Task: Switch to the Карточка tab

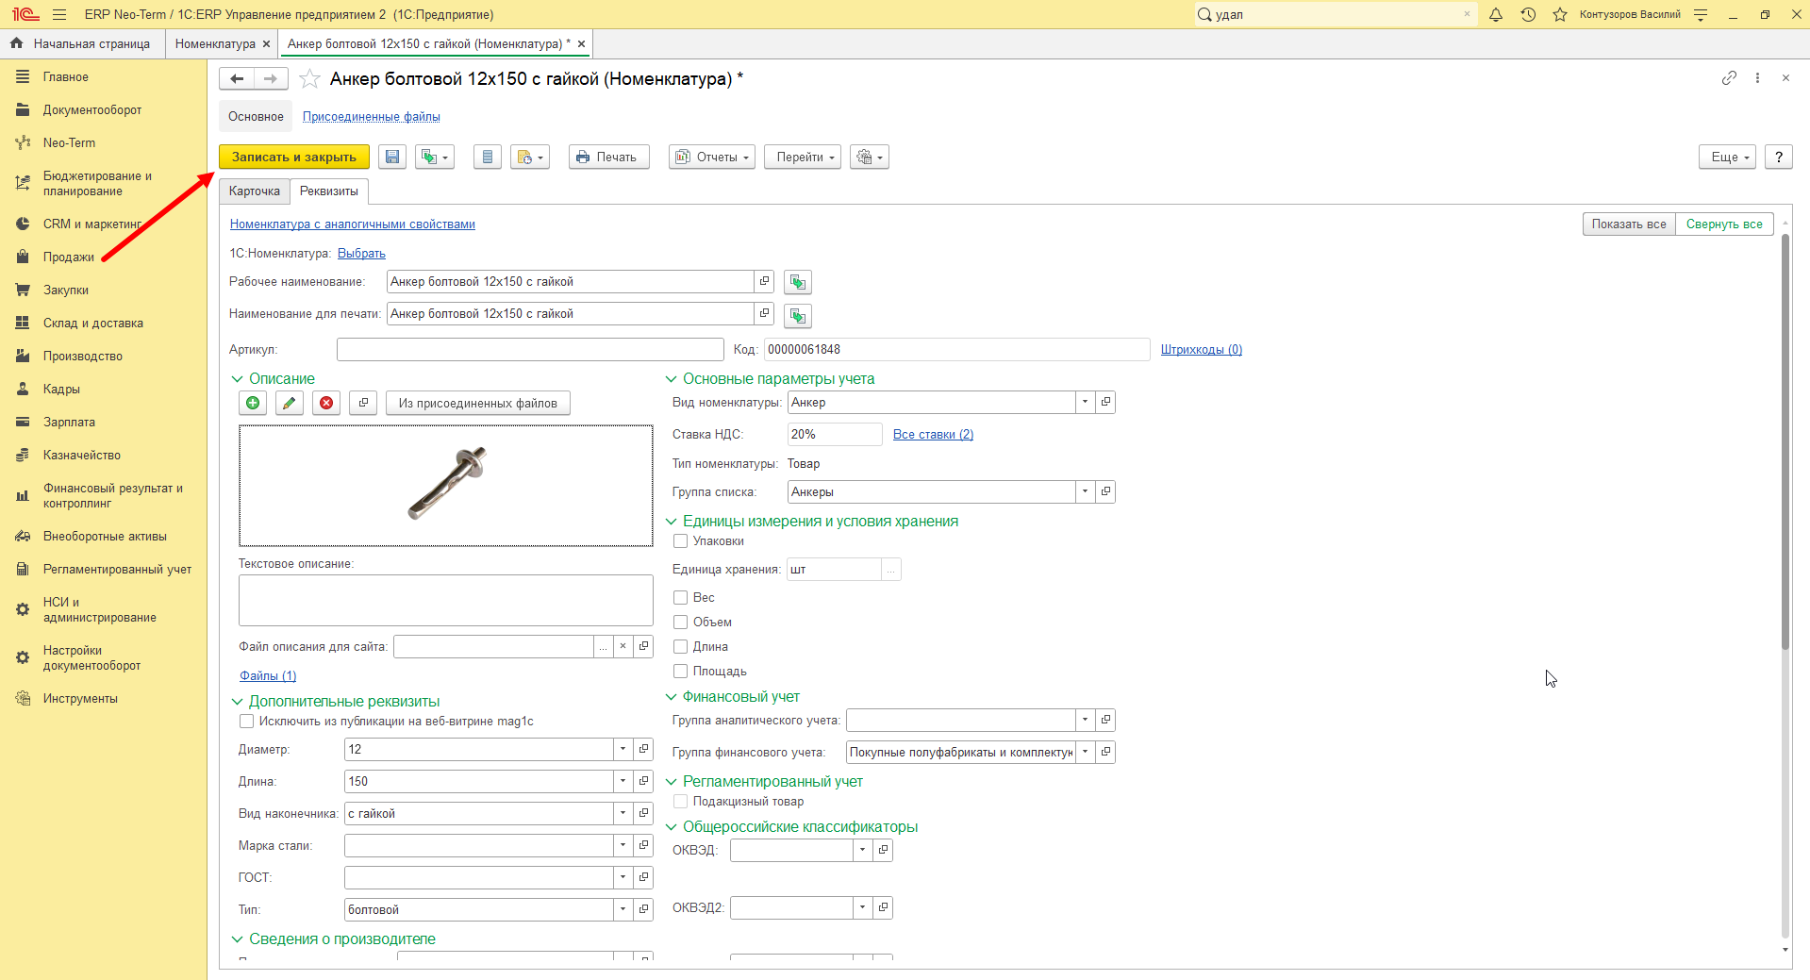Action: click(x=255, y=191)
